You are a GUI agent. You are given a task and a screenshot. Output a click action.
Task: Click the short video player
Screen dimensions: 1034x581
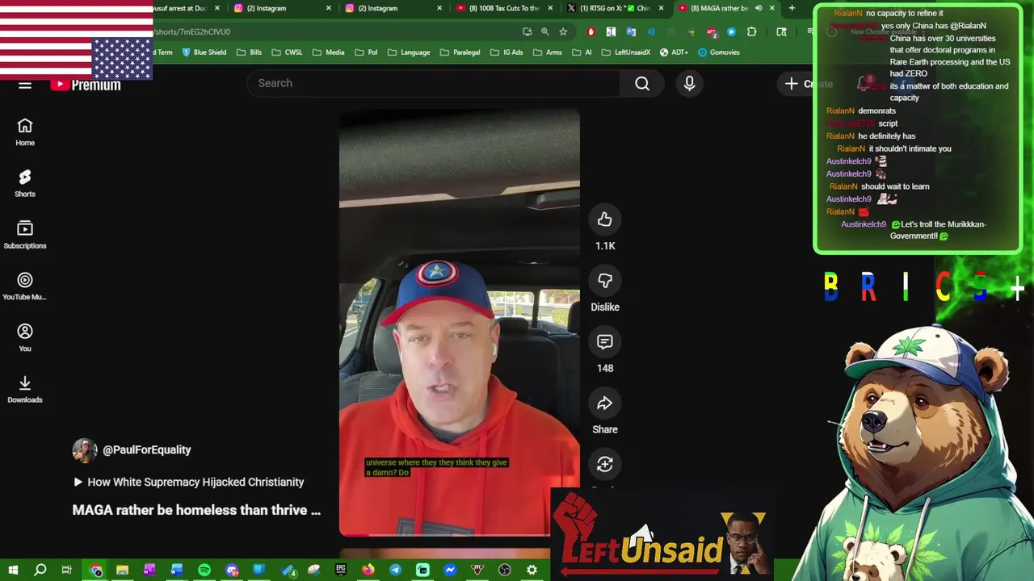[459, 323]
